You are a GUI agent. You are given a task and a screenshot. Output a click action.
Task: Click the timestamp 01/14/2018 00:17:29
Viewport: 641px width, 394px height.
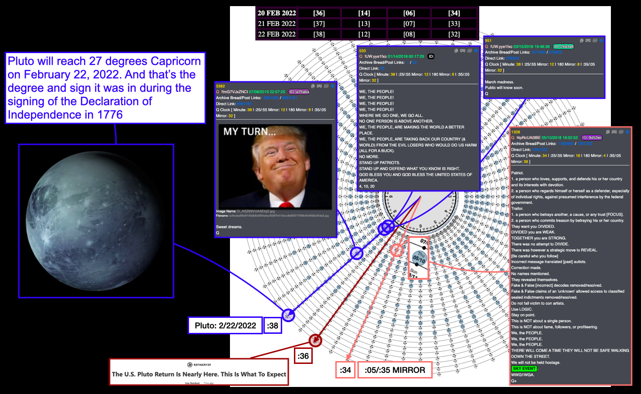tap(406, 56)
